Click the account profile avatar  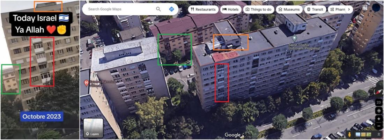tap(377, 8)
